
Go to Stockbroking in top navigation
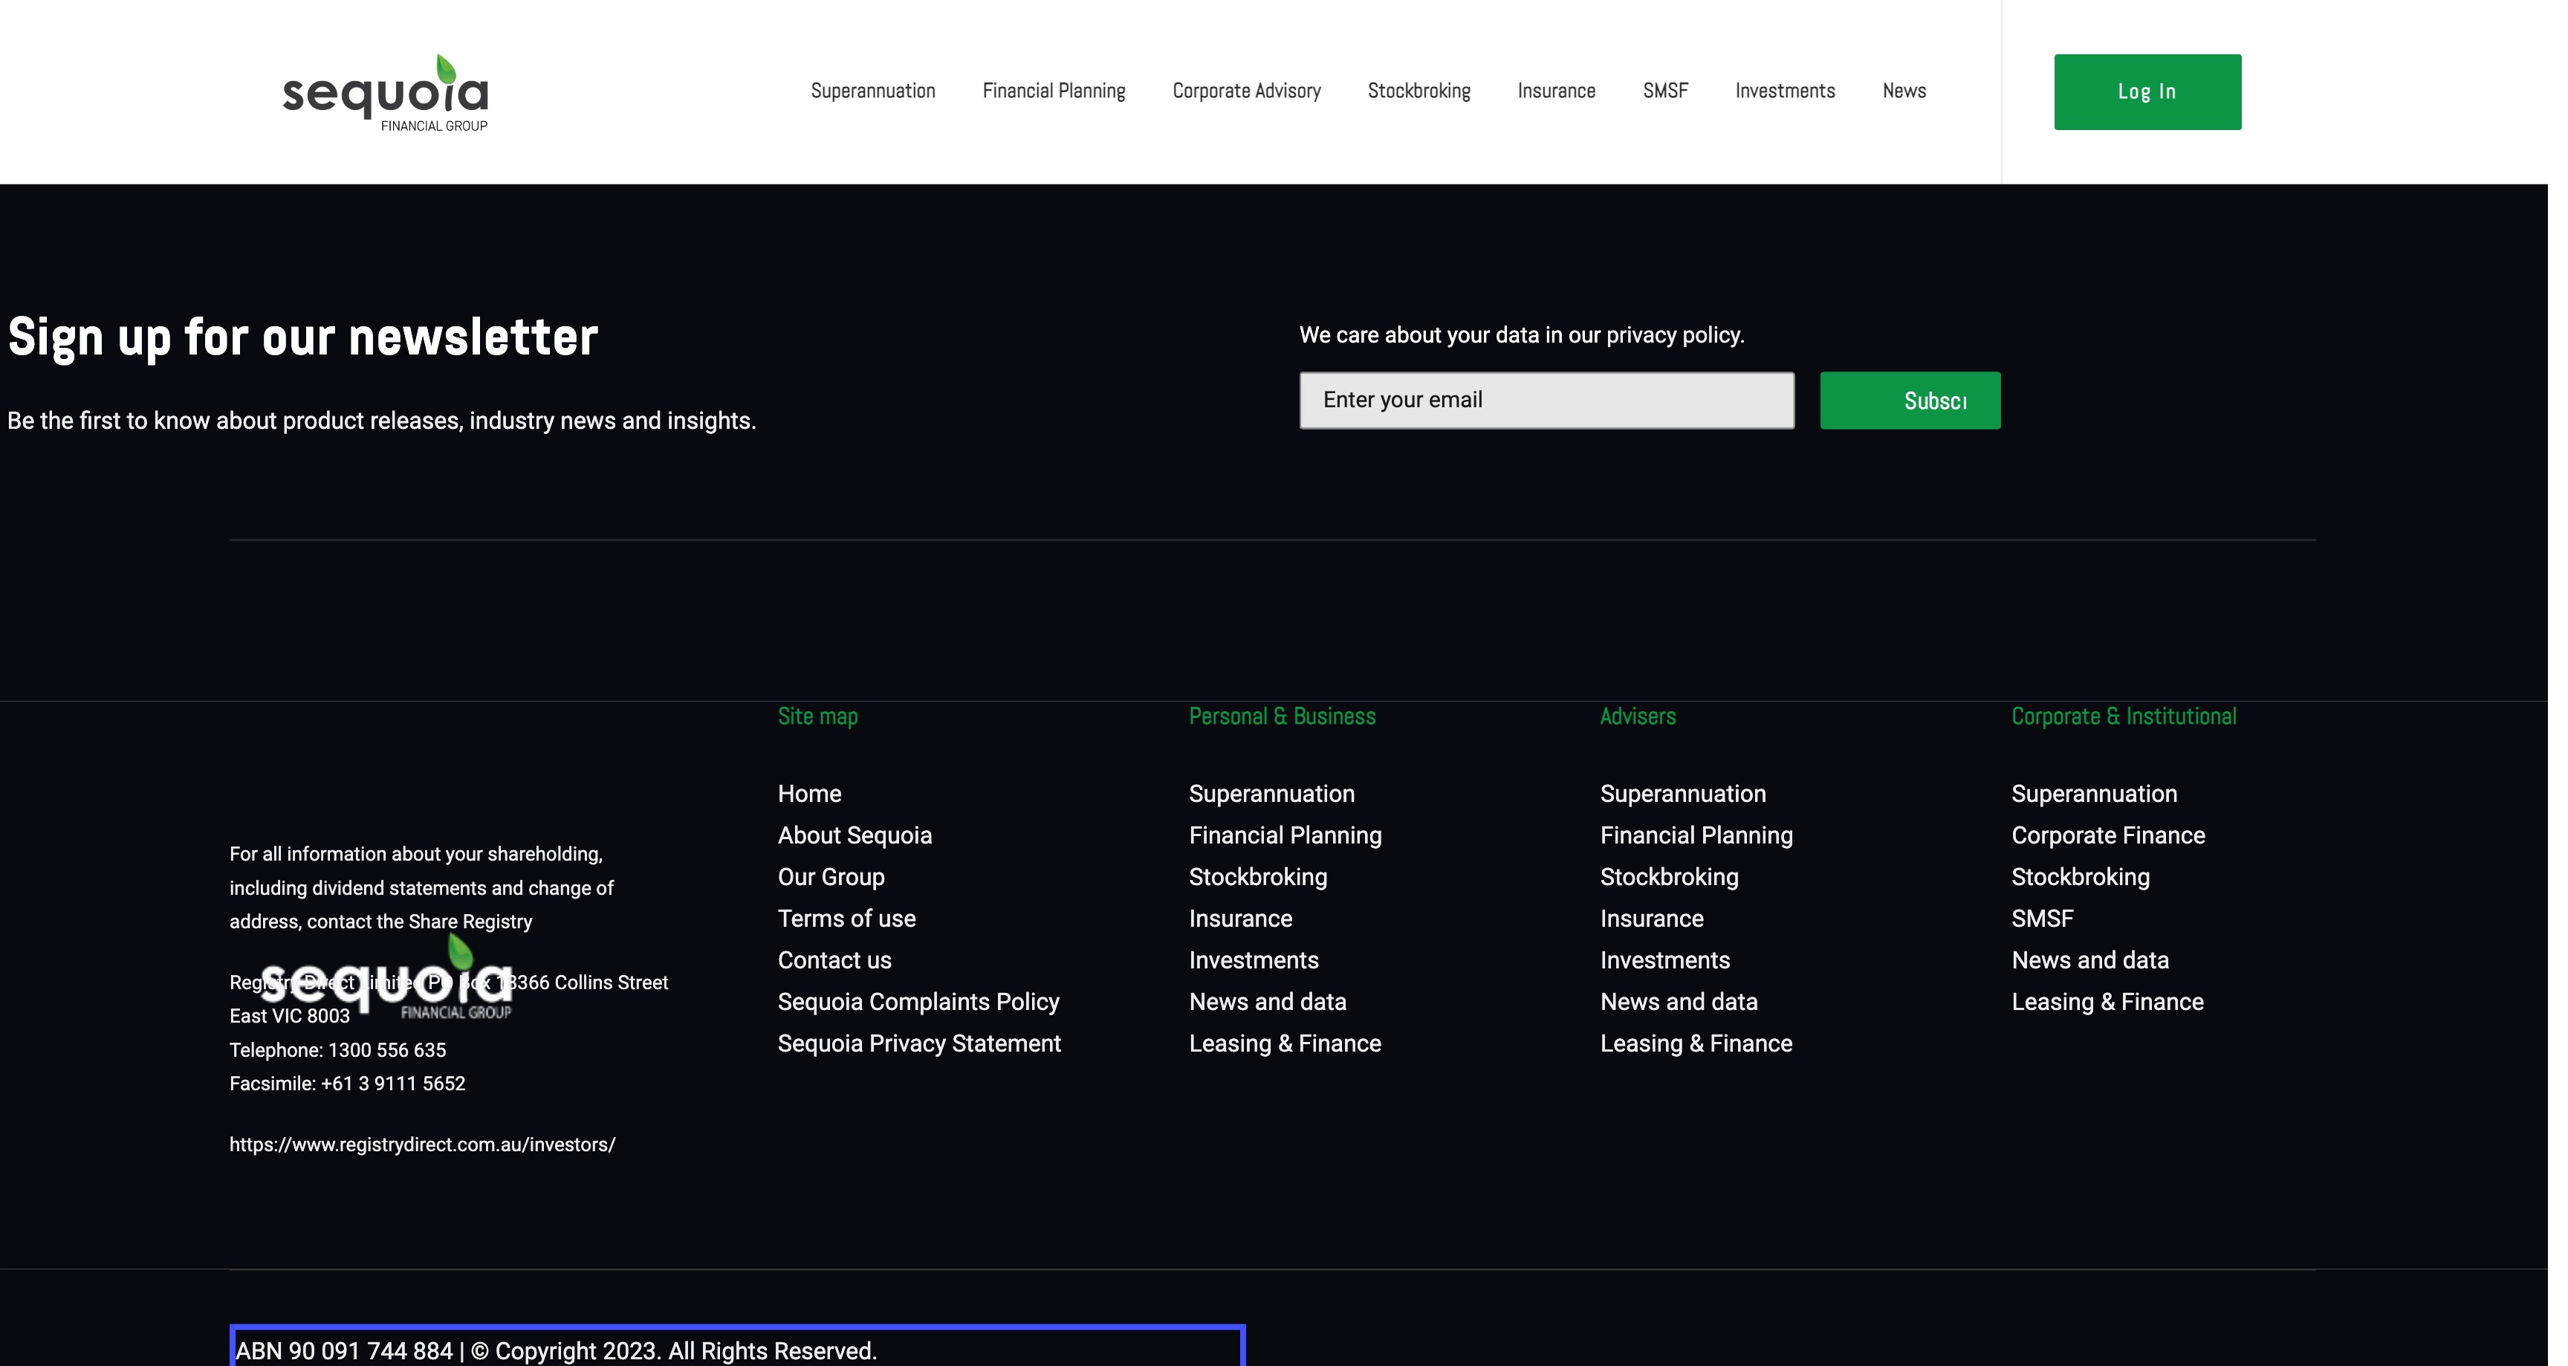tap(1418, 91)
